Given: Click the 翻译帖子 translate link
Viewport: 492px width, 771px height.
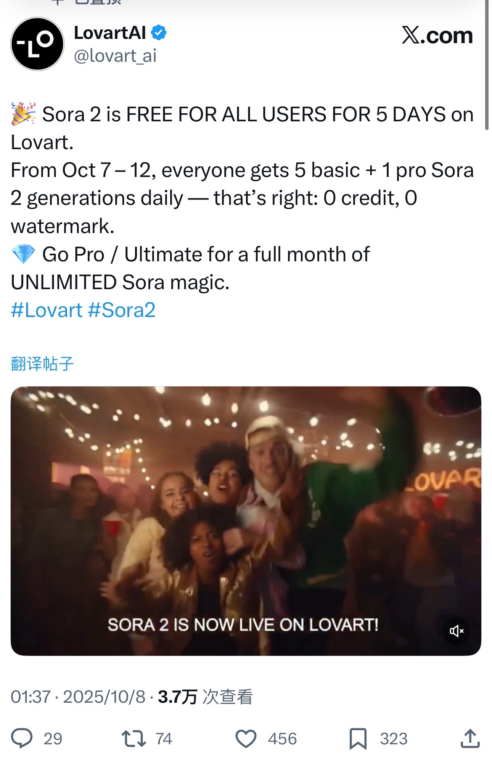Looking at the screenshot, I should (x=42, y=364).
